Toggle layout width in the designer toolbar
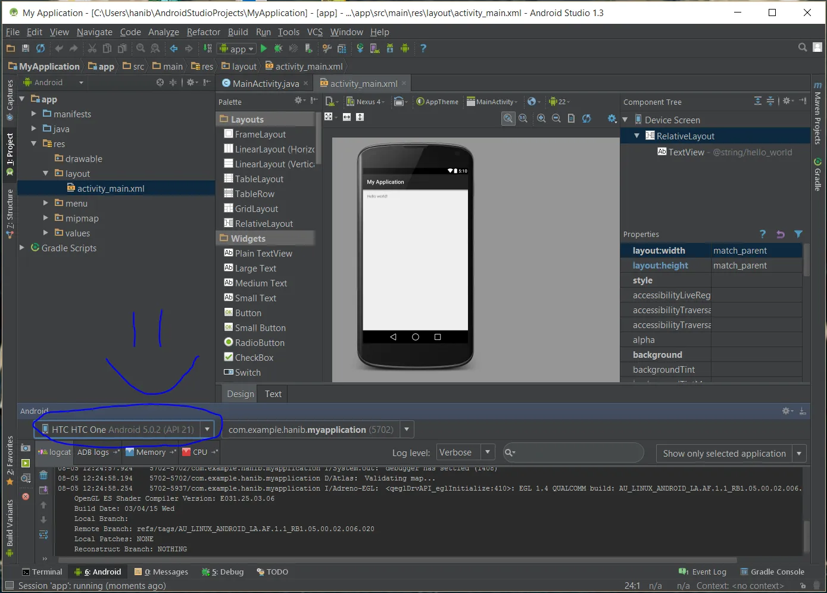This screenshot has width=827, height=593. [347, 117]
